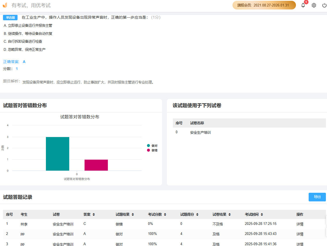Toggle sort order on 考试分数 column
The height and width of the screenshot is (246, 327).
(x=165, y=214)
